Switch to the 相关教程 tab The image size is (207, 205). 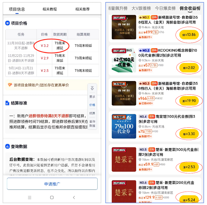click(50, 9)
